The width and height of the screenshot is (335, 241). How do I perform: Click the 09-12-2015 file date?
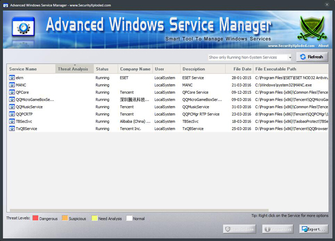pos(241,92)
